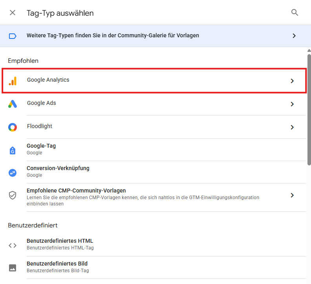
Task: Click the Google Analytics bar chart icon
Action: pos(13,81)
